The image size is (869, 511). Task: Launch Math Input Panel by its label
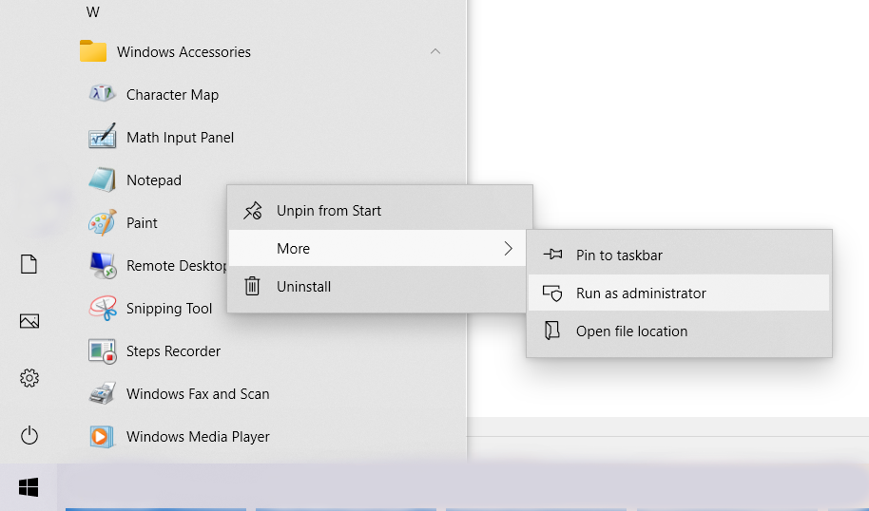point(180,138)
